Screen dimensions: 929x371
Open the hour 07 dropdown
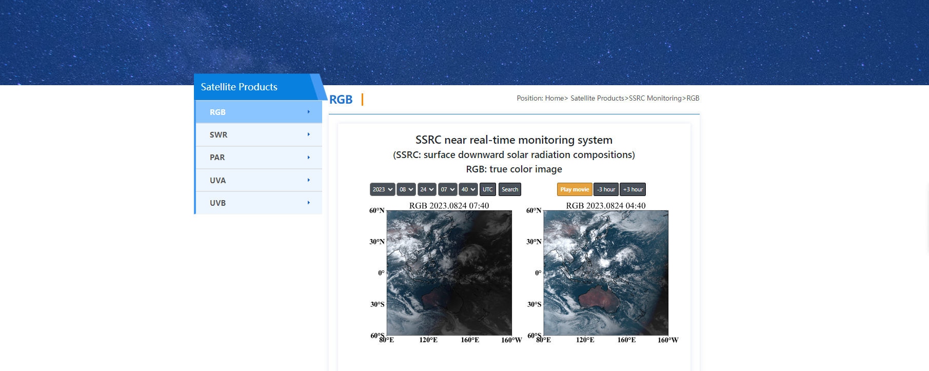[447, 189]
